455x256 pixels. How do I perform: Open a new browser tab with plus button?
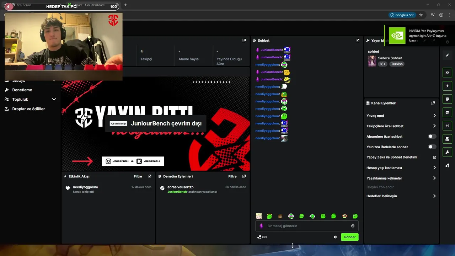pyautogui.click(x=125, y=5)
